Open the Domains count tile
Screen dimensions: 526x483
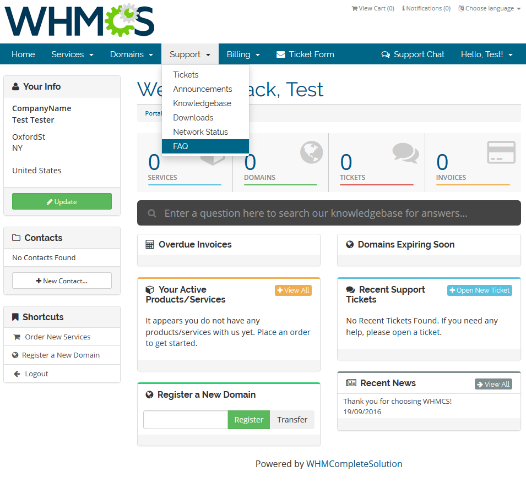pos(280,163)
